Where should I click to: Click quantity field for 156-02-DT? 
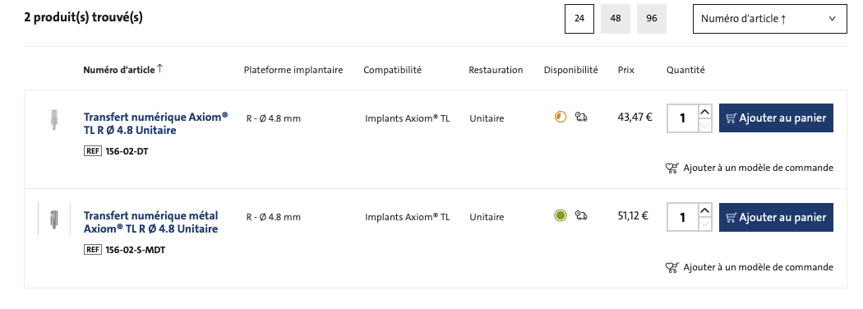point(682,118)
